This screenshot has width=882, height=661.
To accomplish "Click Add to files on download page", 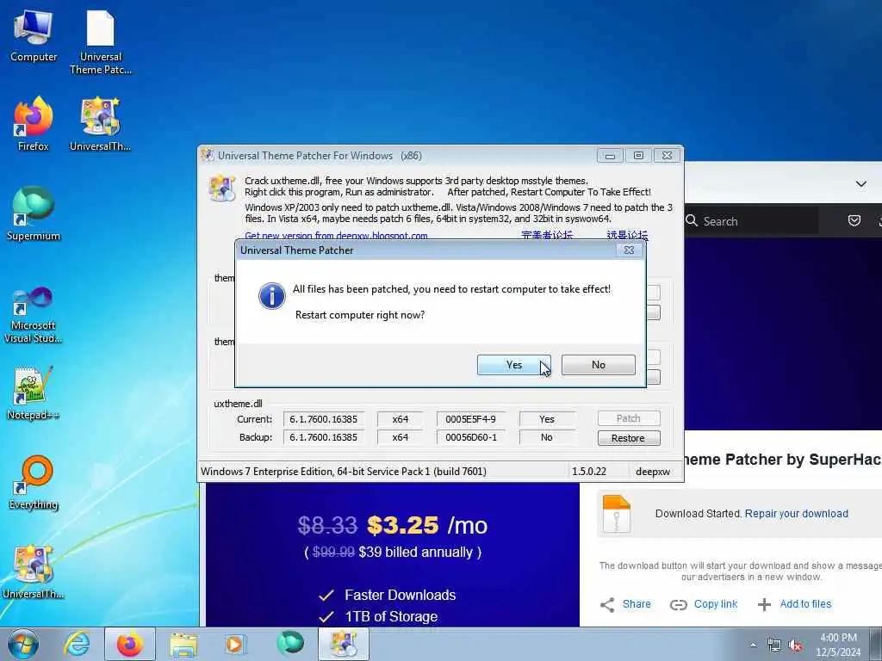I will pos(805,604).
